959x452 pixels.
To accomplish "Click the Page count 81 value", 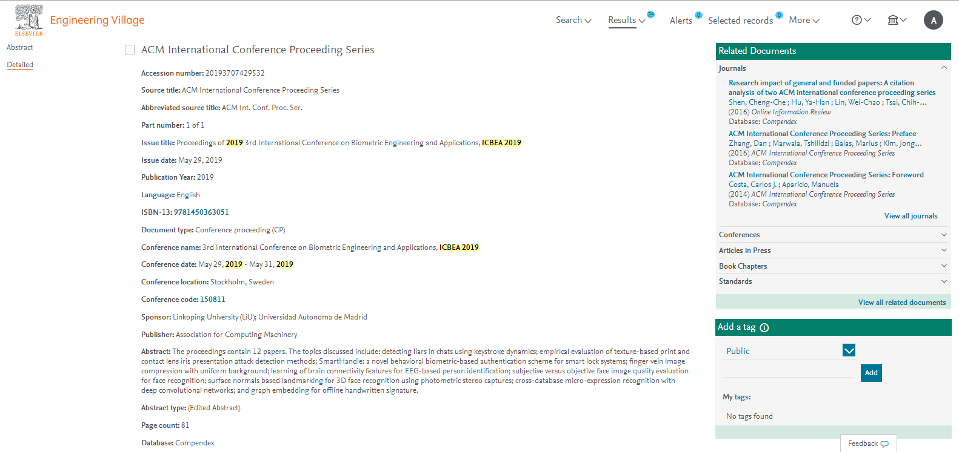I will [x=185, y=425].
